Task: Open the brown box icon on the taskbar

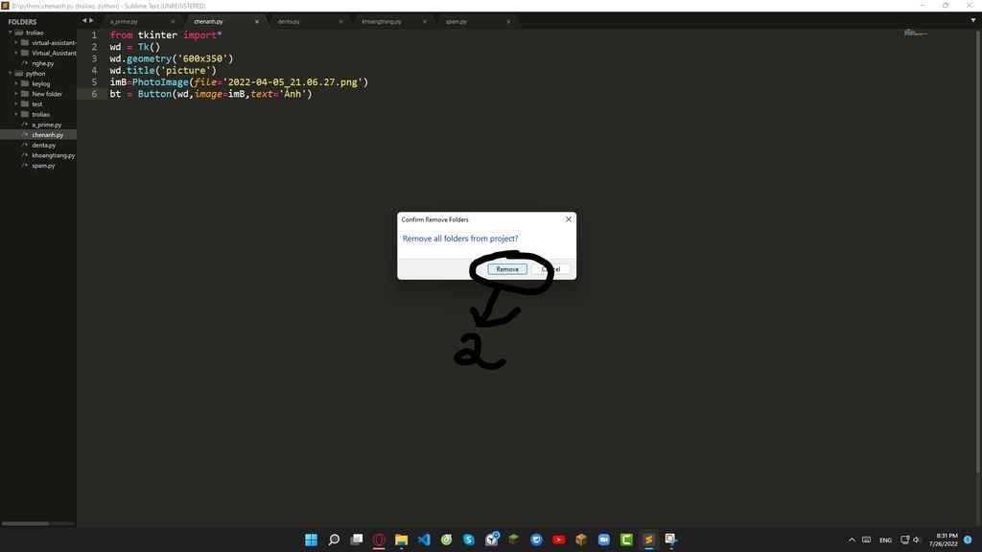Action: (x=581, y=540)
